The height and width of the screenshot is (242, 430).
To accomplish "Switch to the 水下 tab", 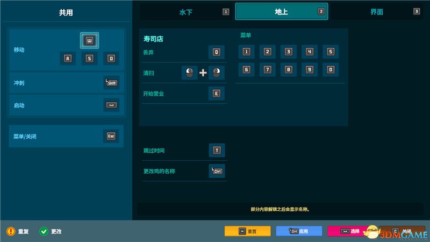I will point(187,12).
